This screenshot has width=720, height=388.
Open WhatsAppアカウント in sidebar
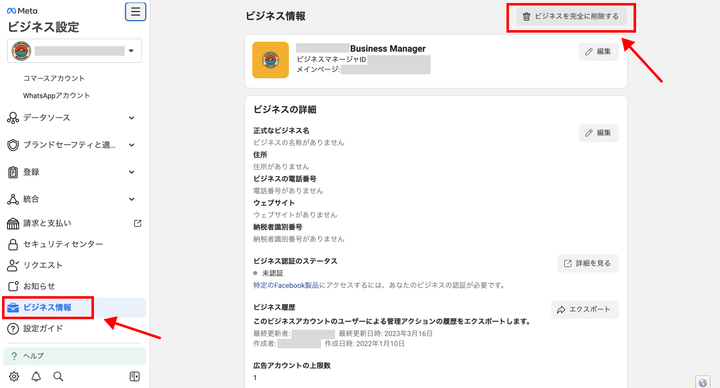(x=57, y=95)
